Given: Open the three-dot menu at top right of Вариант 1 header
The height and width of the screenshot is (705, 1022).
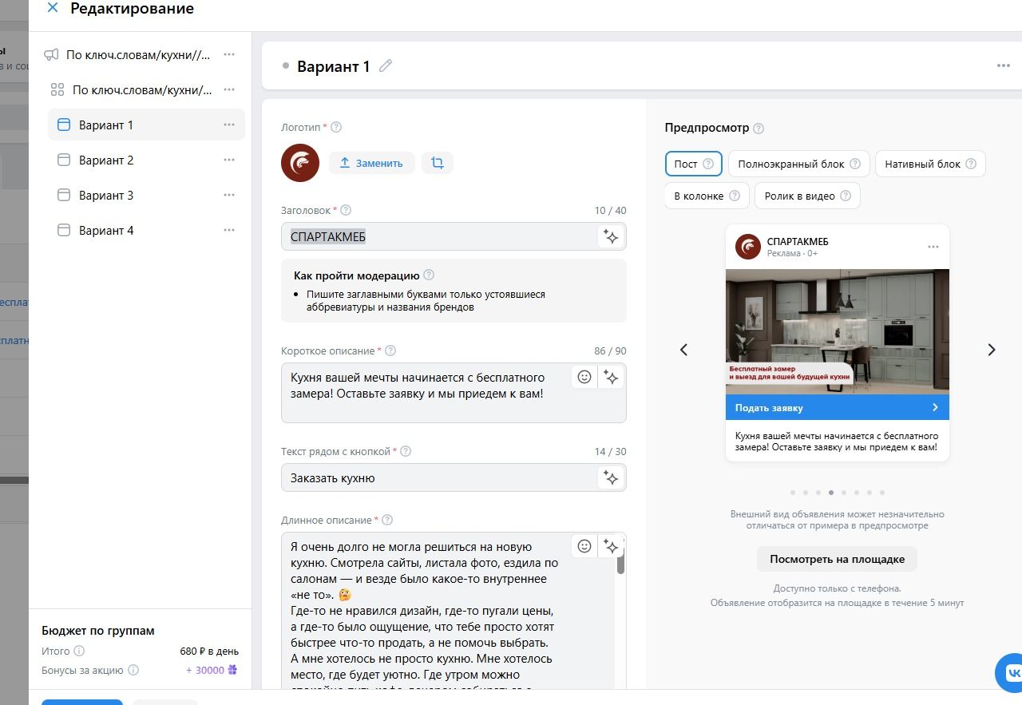Looking at the screenshot, I should 1004,65.
